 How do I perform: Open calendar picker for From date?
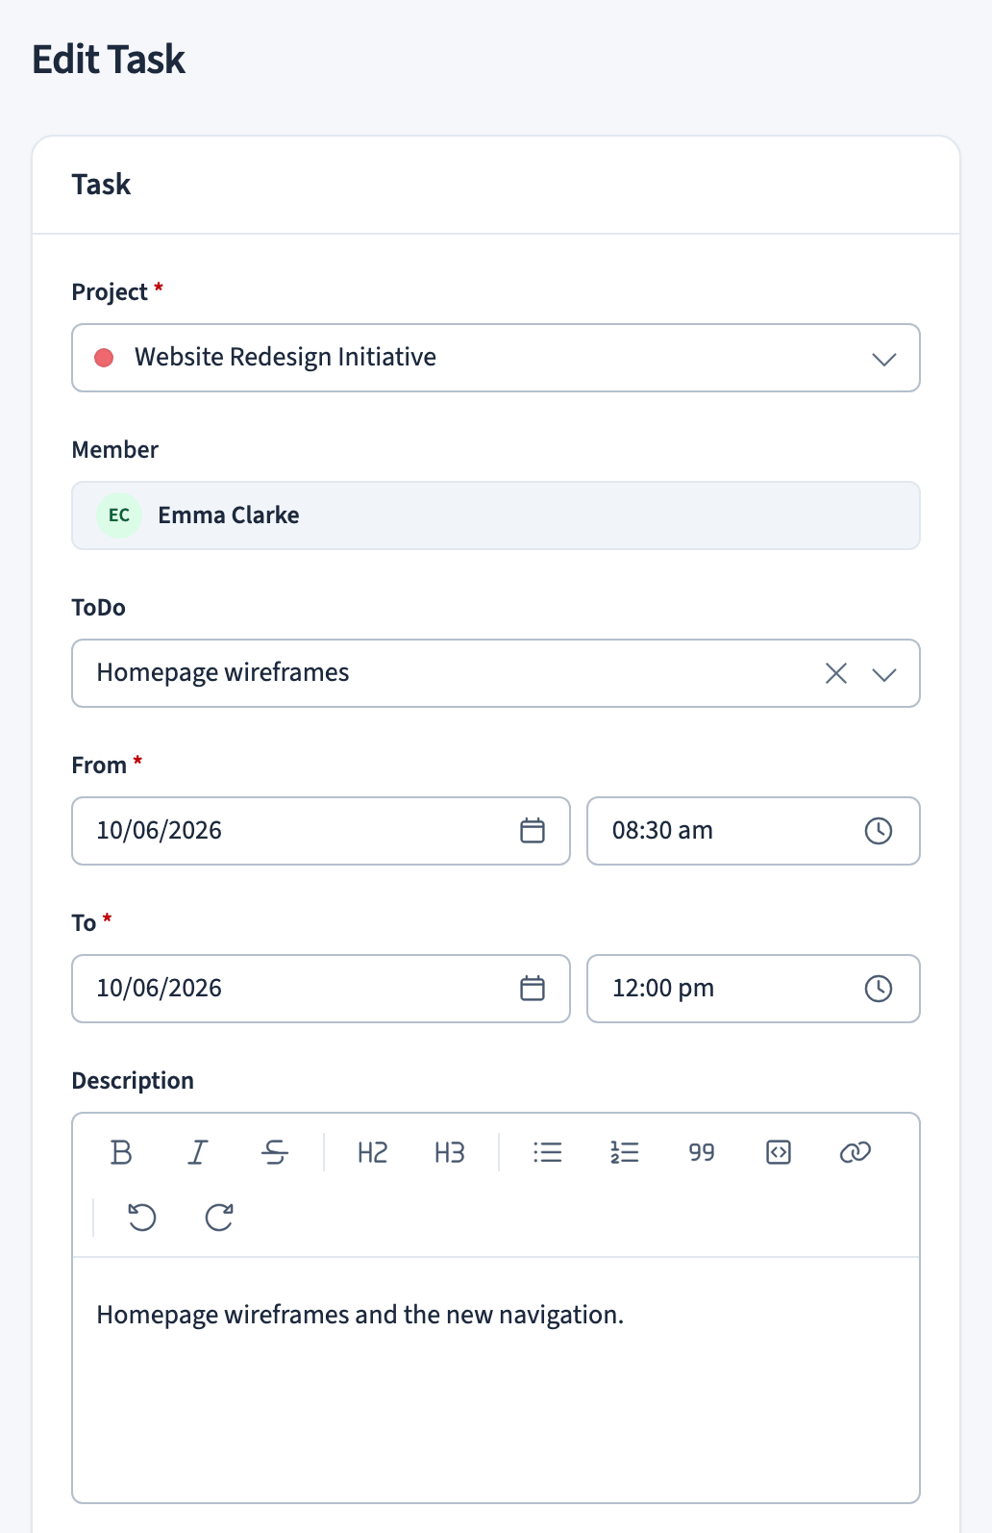pos(533,831)
